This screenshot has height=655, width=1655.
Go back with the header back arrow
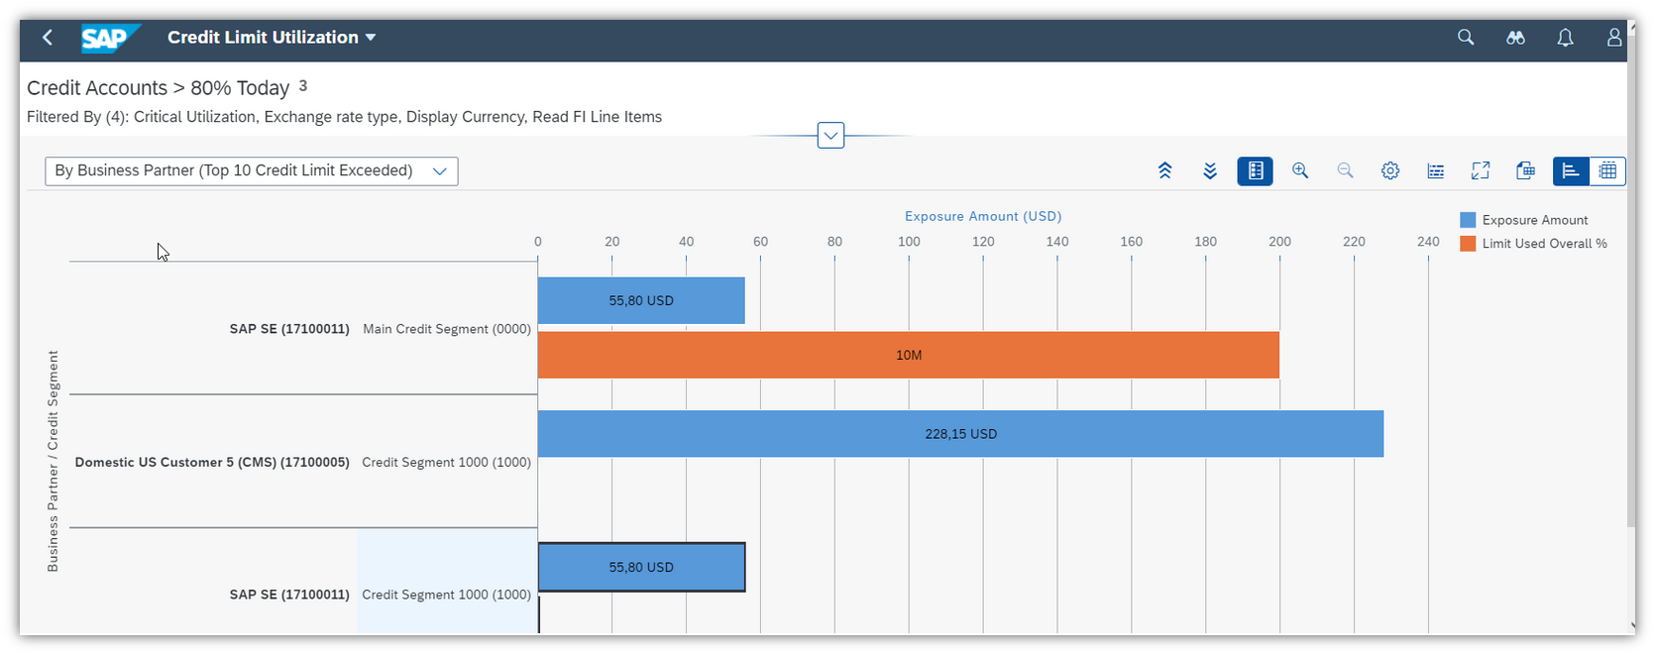coord(48,38)
